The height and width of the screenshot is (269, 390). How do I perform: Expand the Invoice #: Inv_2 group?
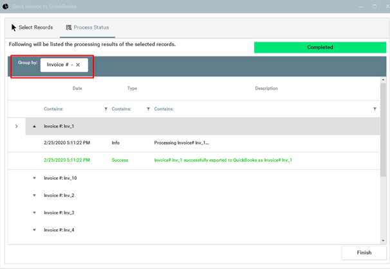[34, 195]
